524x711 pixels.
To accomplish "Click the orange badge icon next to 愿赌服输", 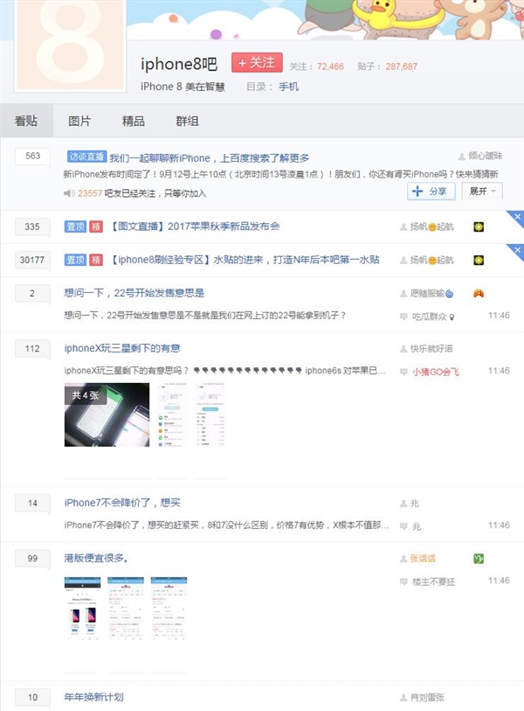I will click(479, 293).
